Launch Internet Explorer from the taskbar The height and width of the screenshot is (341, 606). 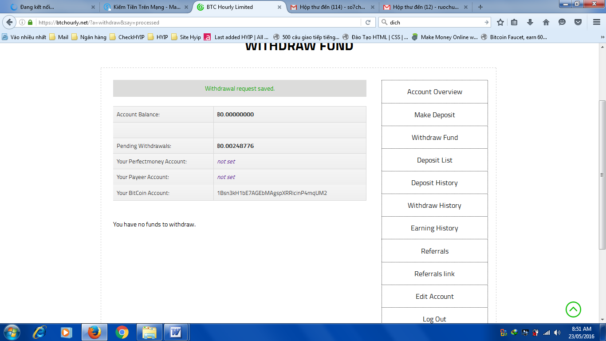coord(40,332)
